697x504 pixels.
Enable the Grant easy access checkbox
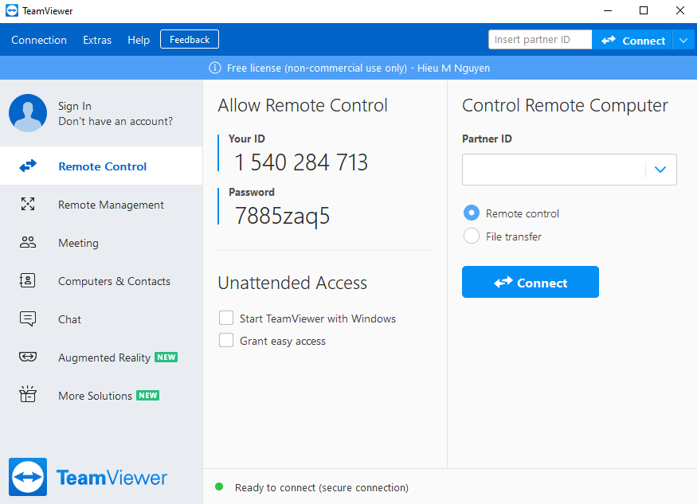[x=226, y=341]
